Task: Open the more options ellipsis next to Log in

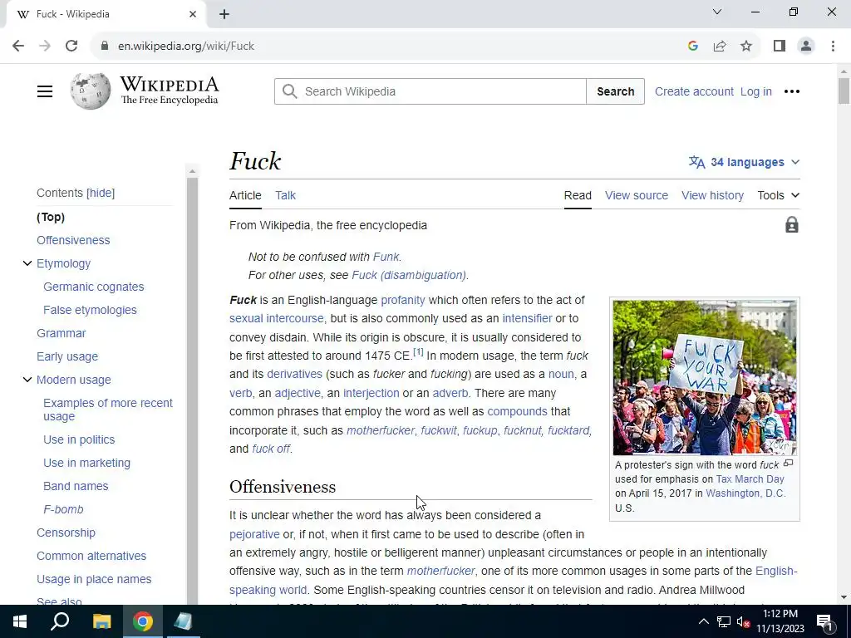Action: point(792,91)
